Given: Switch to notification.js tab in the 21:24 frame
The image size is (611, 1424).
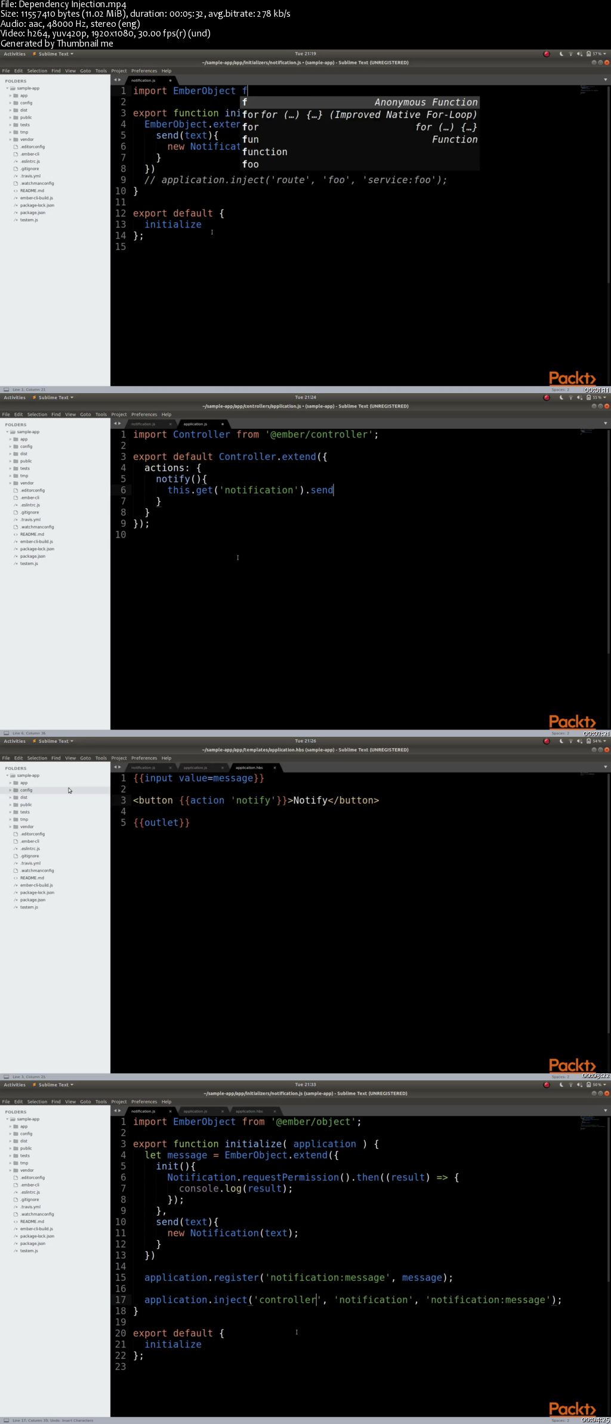Looking at the screenshot, I should (x=143, y=424).
